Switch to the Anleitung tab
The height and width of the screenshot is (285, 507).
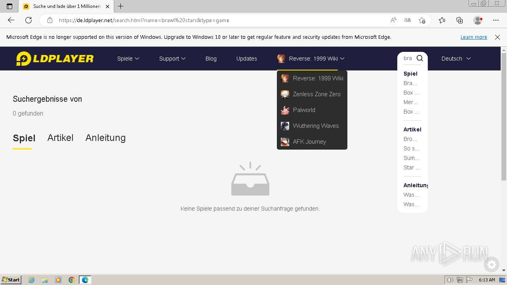pos(105,138)
